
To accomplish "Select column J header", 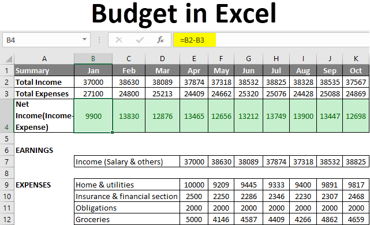I will [330, 58].
